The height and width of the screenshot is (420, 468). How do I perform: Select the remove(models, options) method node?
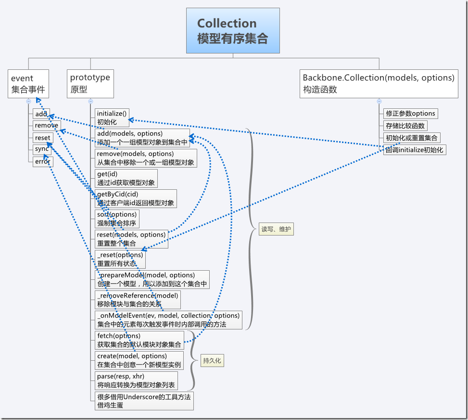[146, 158]
